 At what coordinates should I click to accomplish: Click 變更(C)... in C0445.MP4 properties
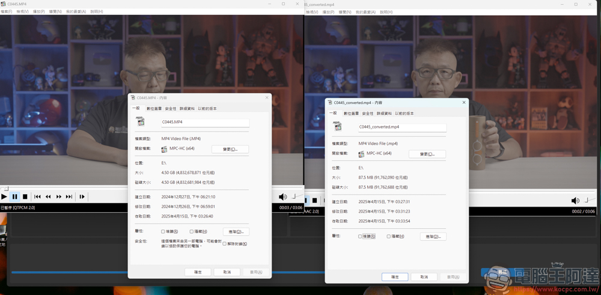(x=230, y=149)
